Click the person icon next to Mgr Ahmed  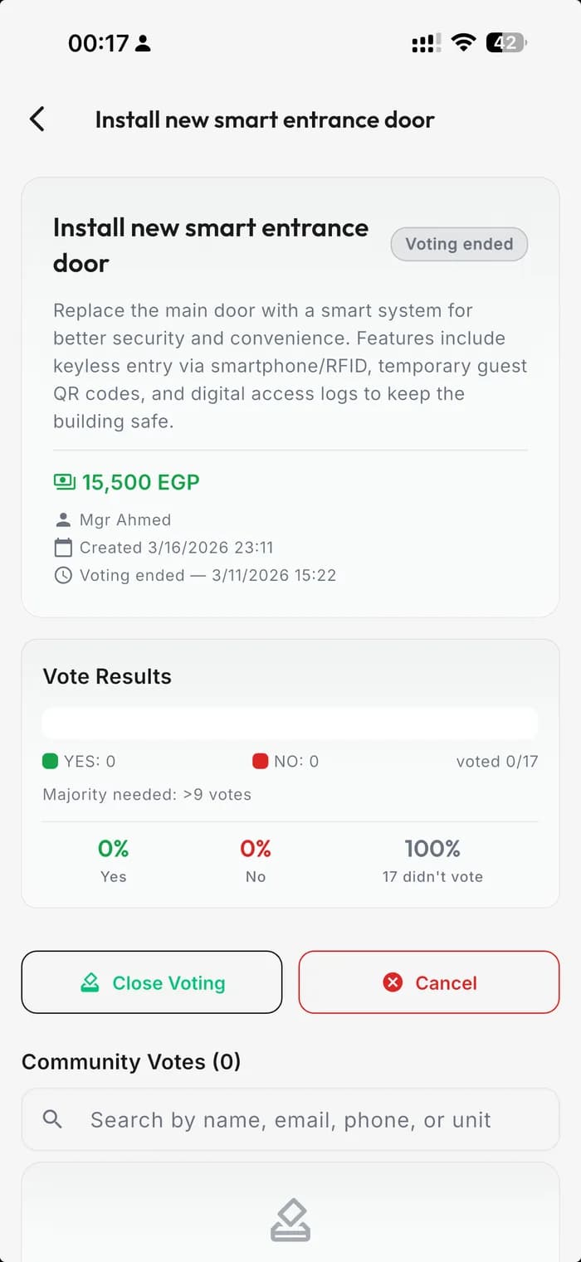[x=63, y=520]
